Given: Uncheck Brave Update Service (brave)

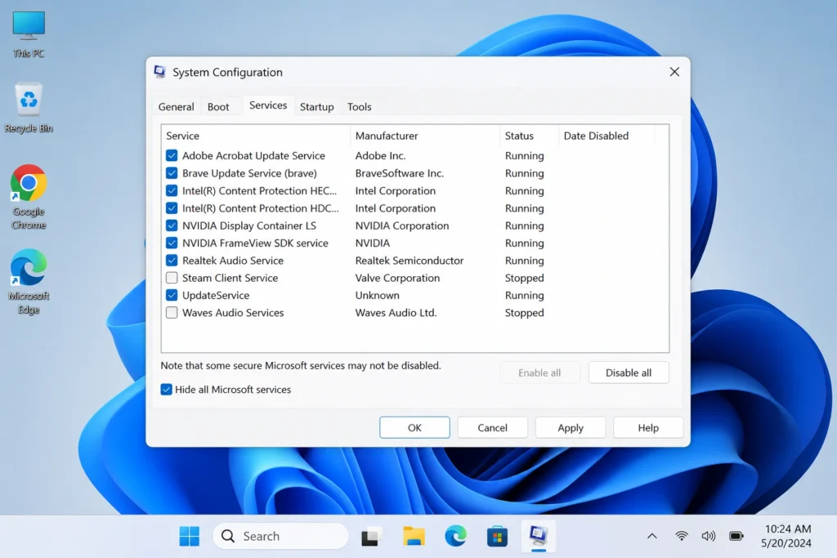Looking at the screenshot, I should 172,173.
